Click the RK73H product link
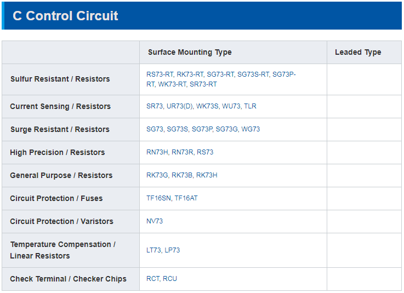 207,175
